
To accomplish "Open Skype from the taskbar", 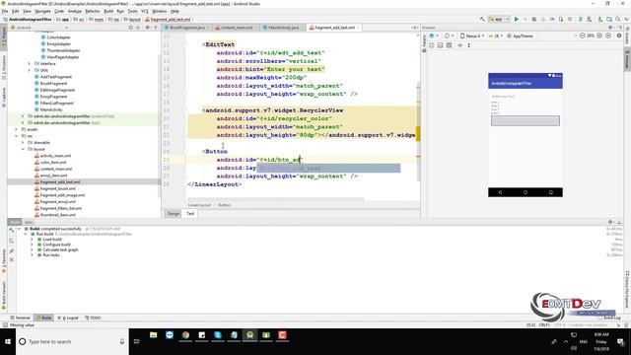I will click(x=218, y=335).
